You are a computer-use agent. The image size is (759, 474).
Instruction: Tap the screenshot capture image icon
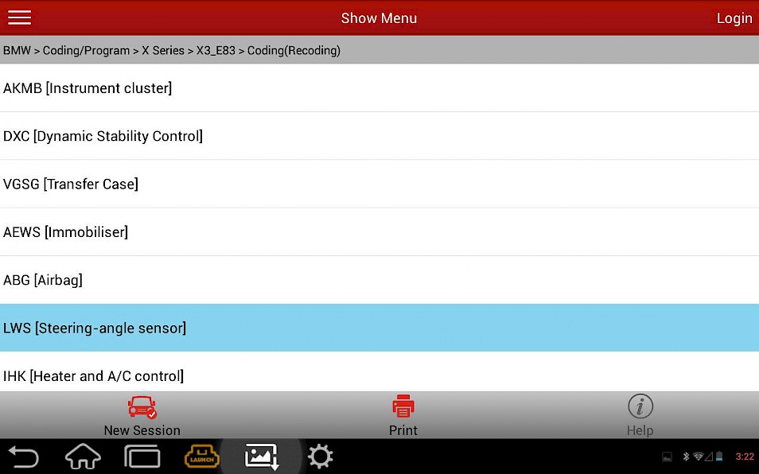262,456
